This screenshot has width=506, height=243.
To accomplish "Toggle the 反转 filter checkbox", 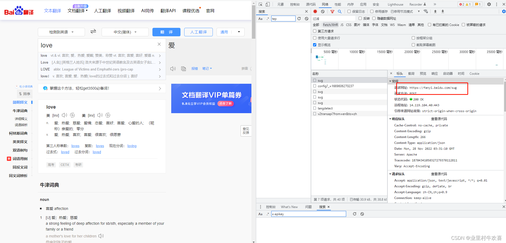I will pos(360,18).
